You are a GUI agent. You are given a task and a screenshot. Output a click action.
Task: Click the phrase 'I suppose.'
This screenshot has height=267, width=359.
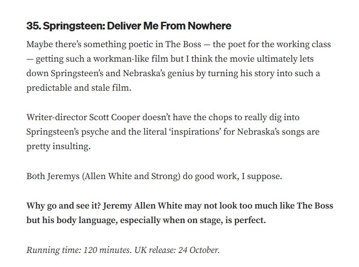262,176
